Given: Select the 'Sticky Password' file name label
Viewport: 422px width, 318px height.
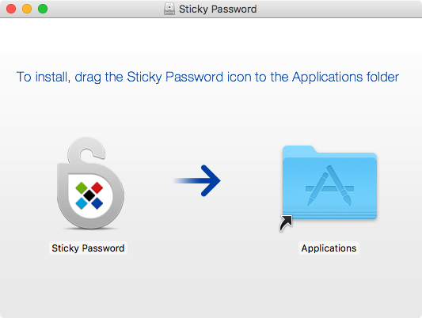Looking at the screenshot, I should pyautogui.click(x=88, y=248).
